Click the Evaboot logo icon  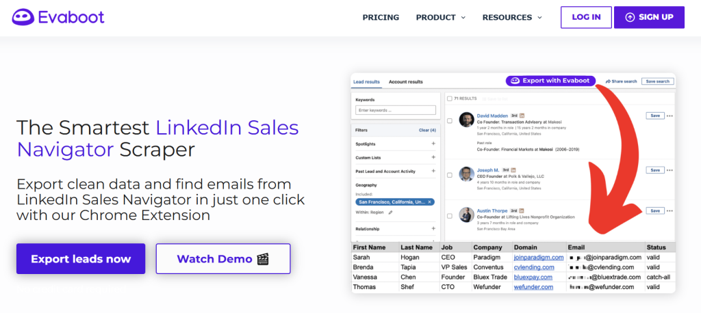point(22,17)
